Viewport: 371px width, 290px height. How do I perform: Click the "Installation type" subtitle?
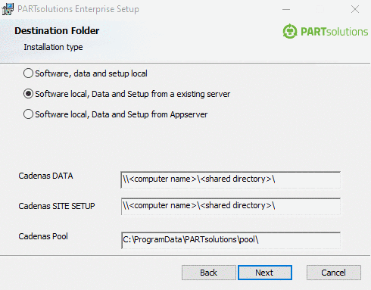(x=53, y=47)
